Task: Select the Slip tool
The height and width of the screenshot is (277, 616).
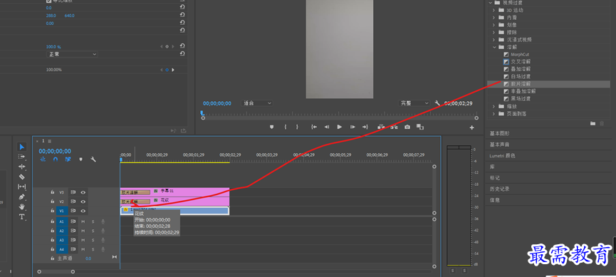Action: pyautogui.click(x=22, y=187)
